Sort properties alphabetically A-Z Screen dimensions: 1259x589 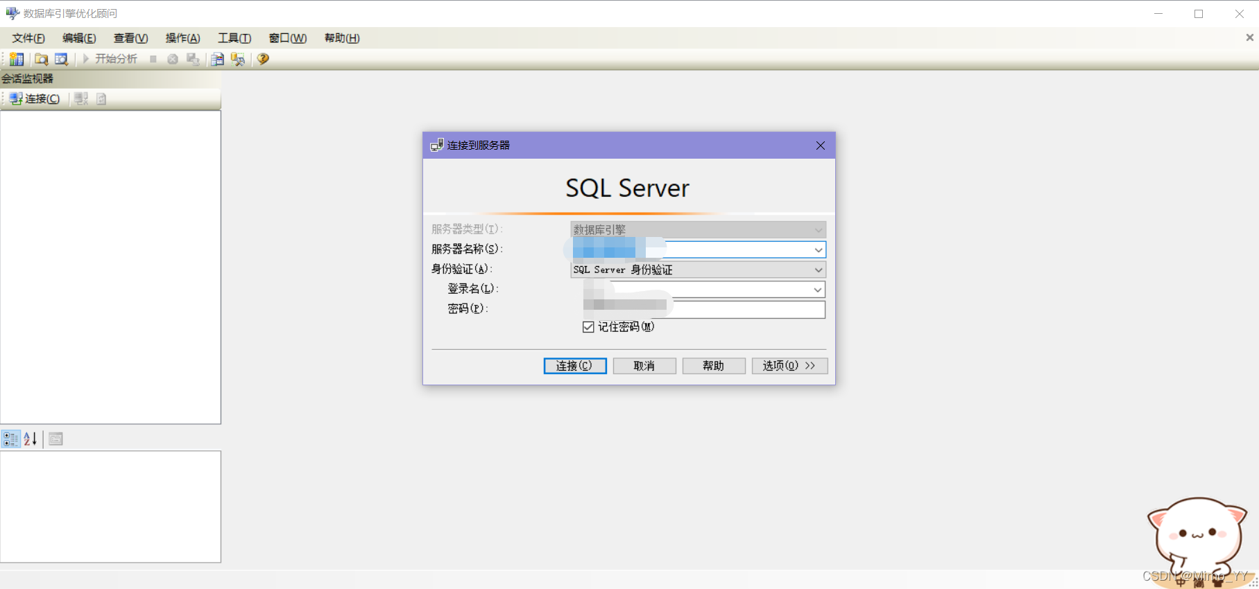31,439
